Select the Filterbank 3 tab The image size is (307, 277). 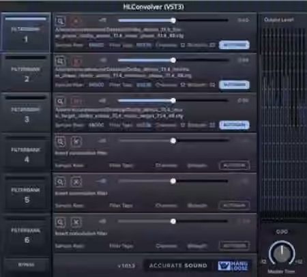[26, 113]
